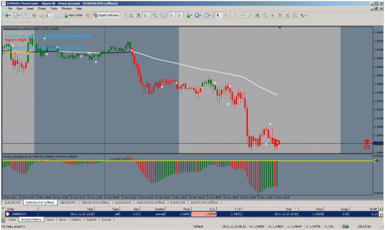This screenshot has height=230, width=385.
Task: Open the Journal terminal tab
Action: pyautogui.click(x=107, y=220)
